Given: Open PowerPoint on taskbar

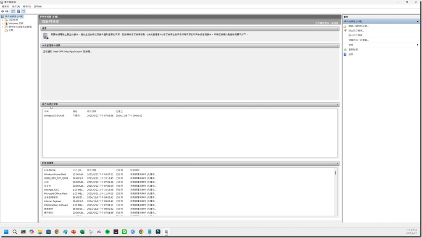Looking at the screenshot, I should (x=74, y=232).
